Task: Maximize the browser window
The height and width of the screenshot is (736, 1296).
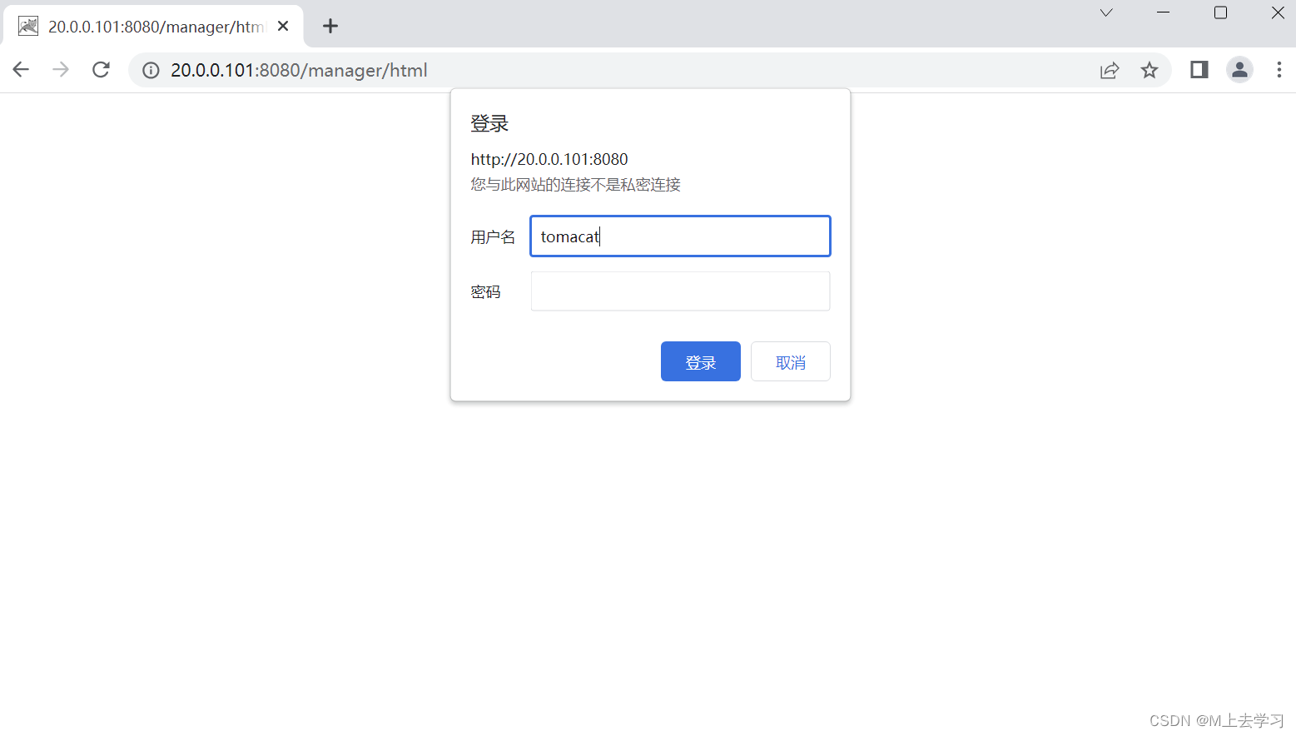Action: click(1220, 12)
